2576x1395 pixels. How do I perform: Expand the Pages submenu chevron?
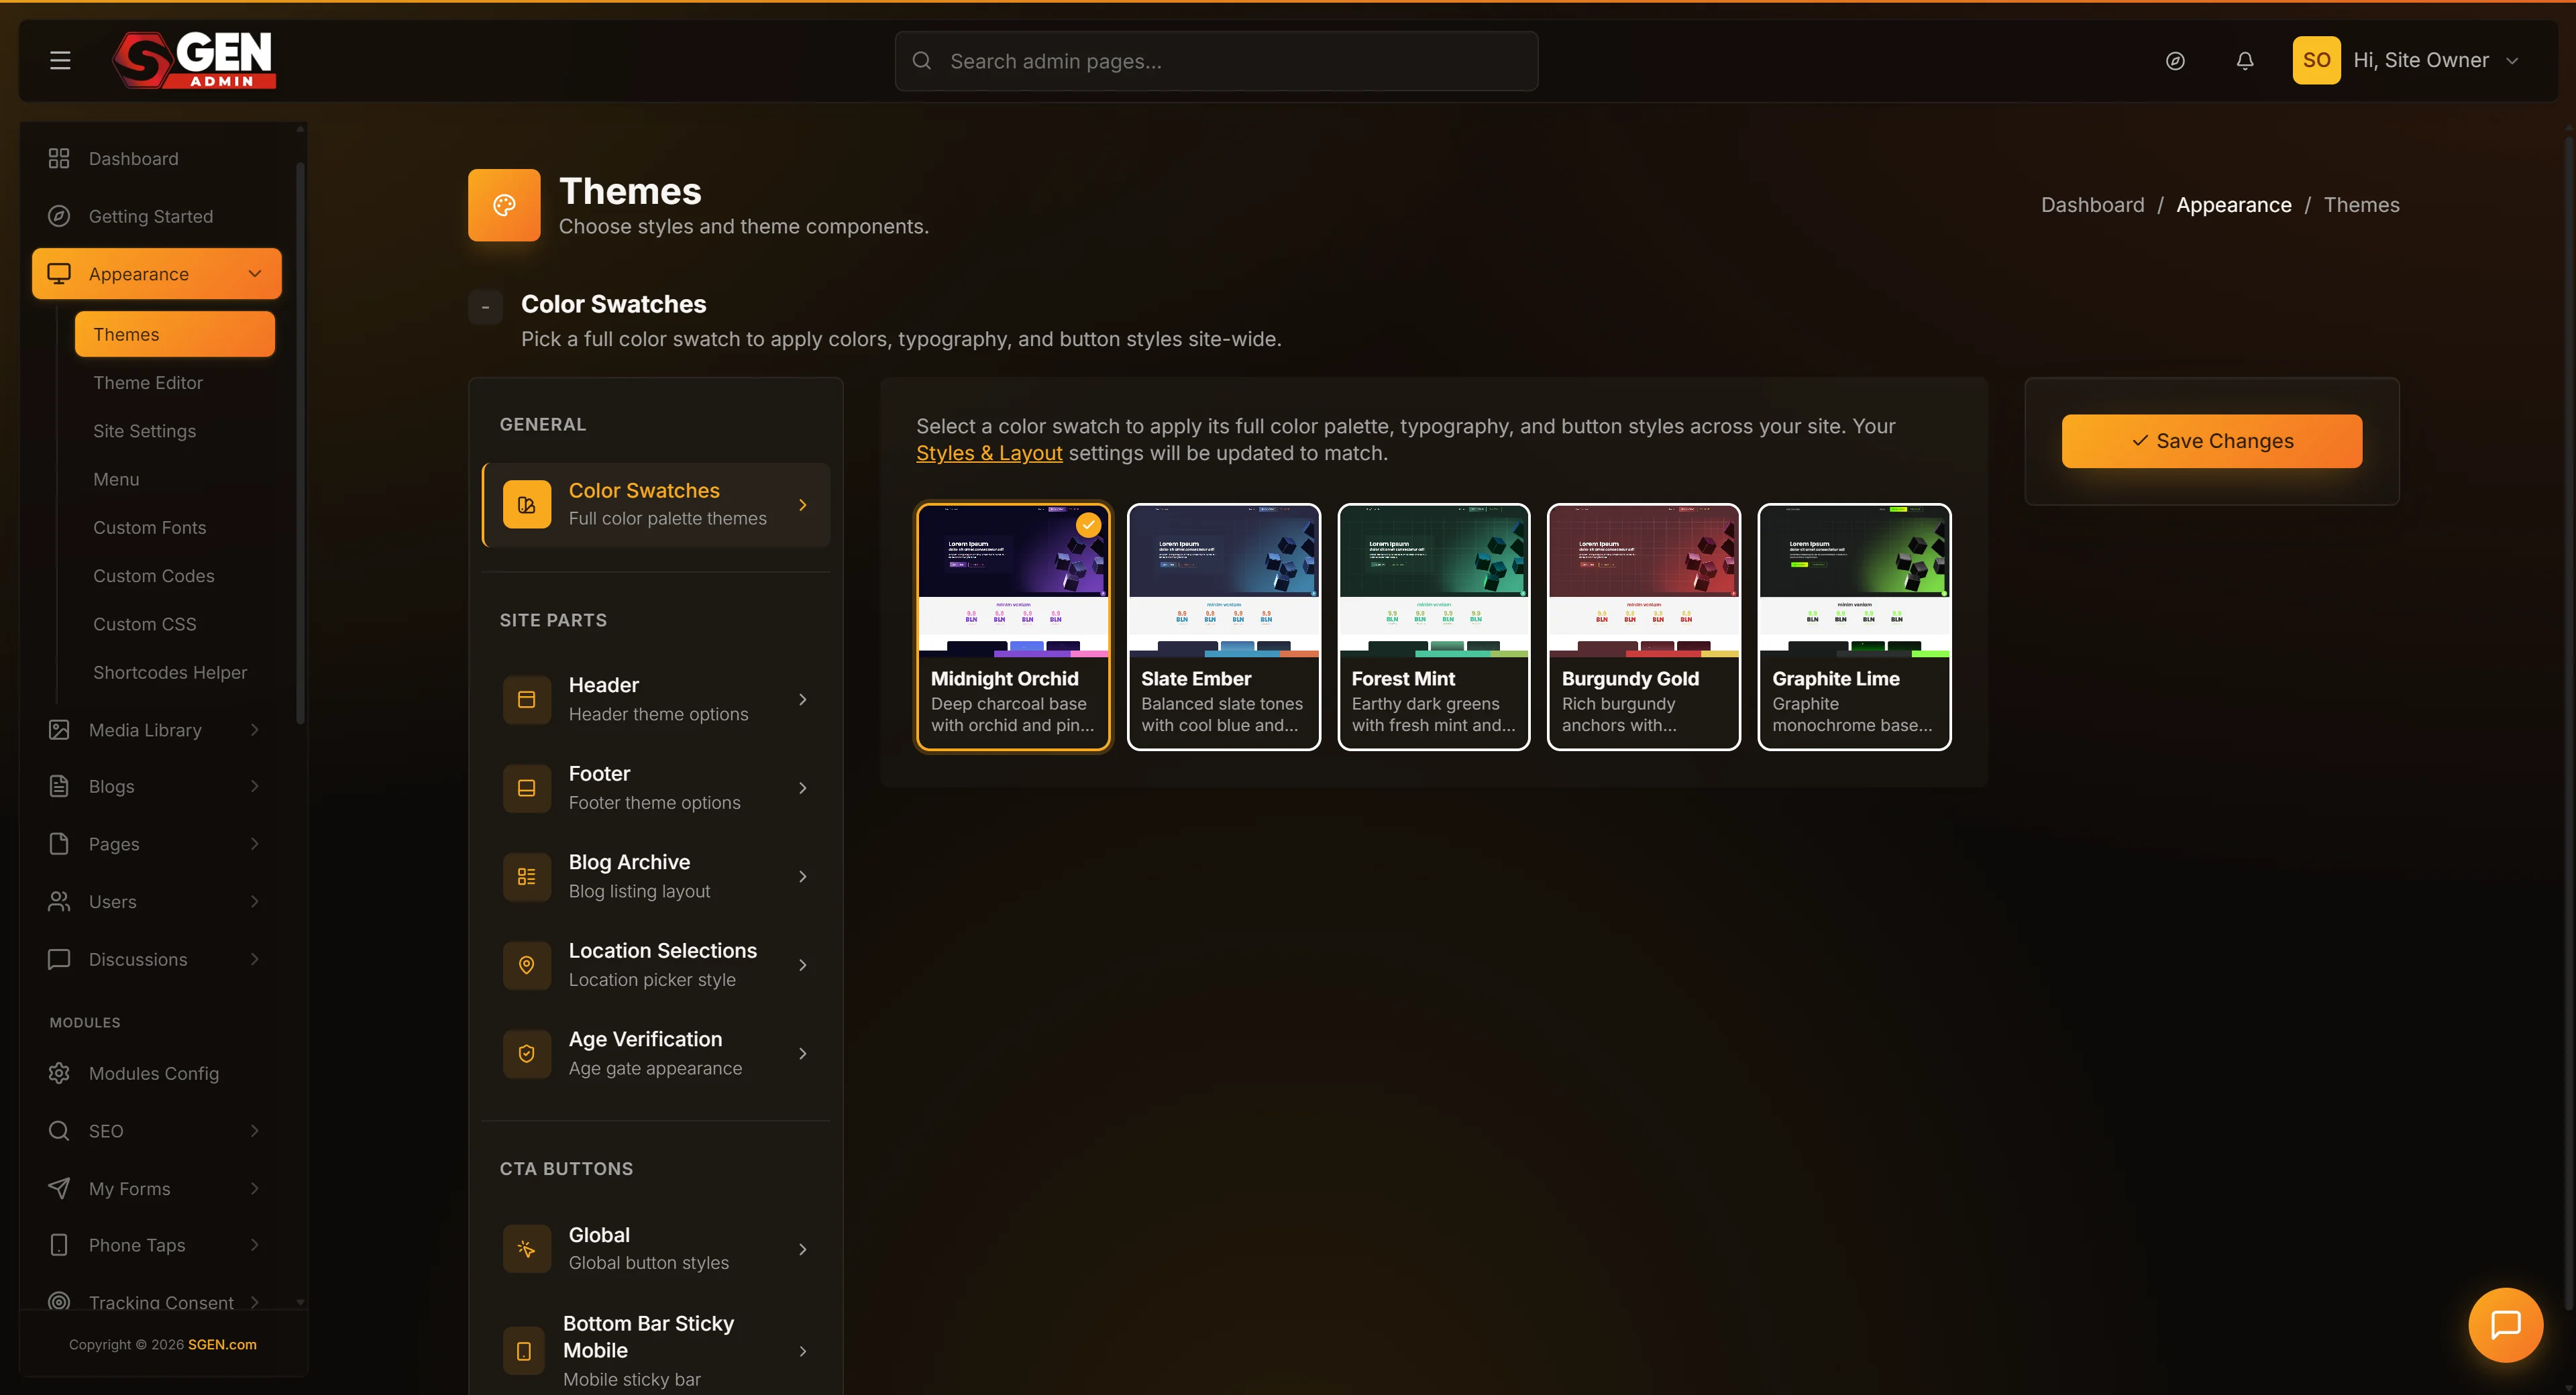click(255, 844)
